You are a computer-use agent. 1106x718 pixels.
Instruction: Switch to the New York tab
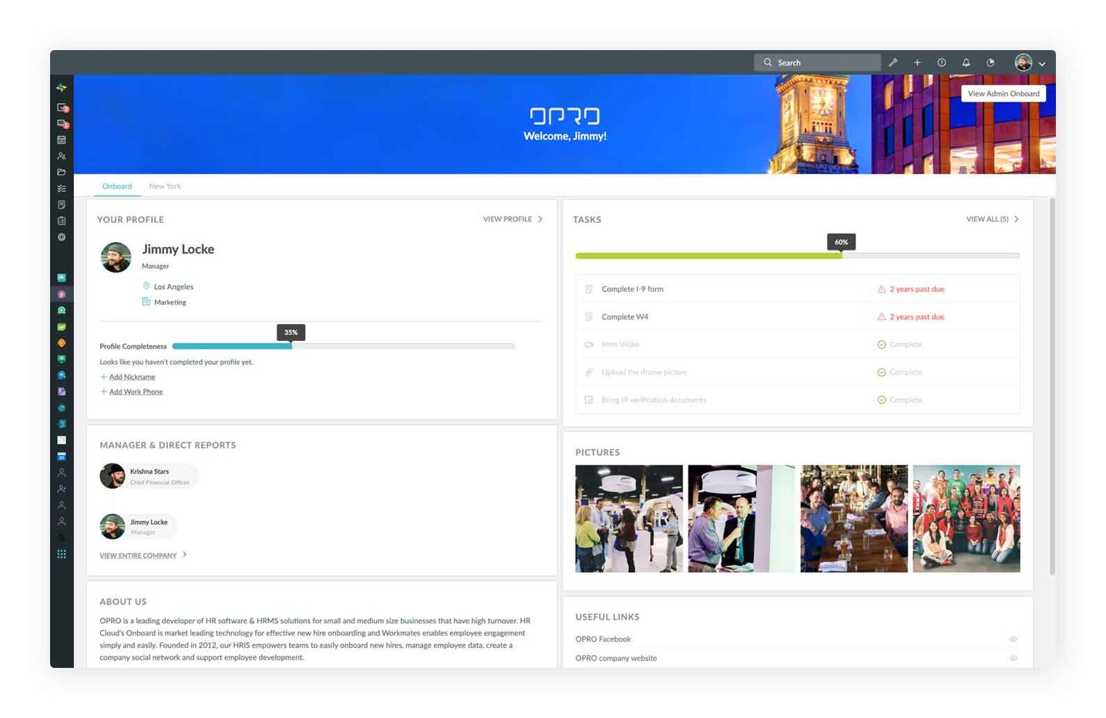coord(165,187)
